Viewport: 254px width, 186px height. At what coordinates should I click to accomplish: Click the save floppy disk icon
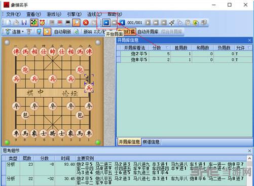click(24, 23)
